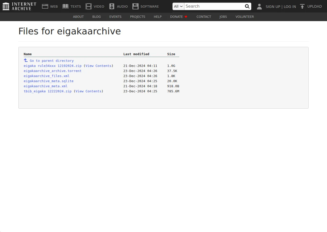Click the 21-Dec-2024 04:18 timestamp
The image size is (327, 232).
pos(140,86)
